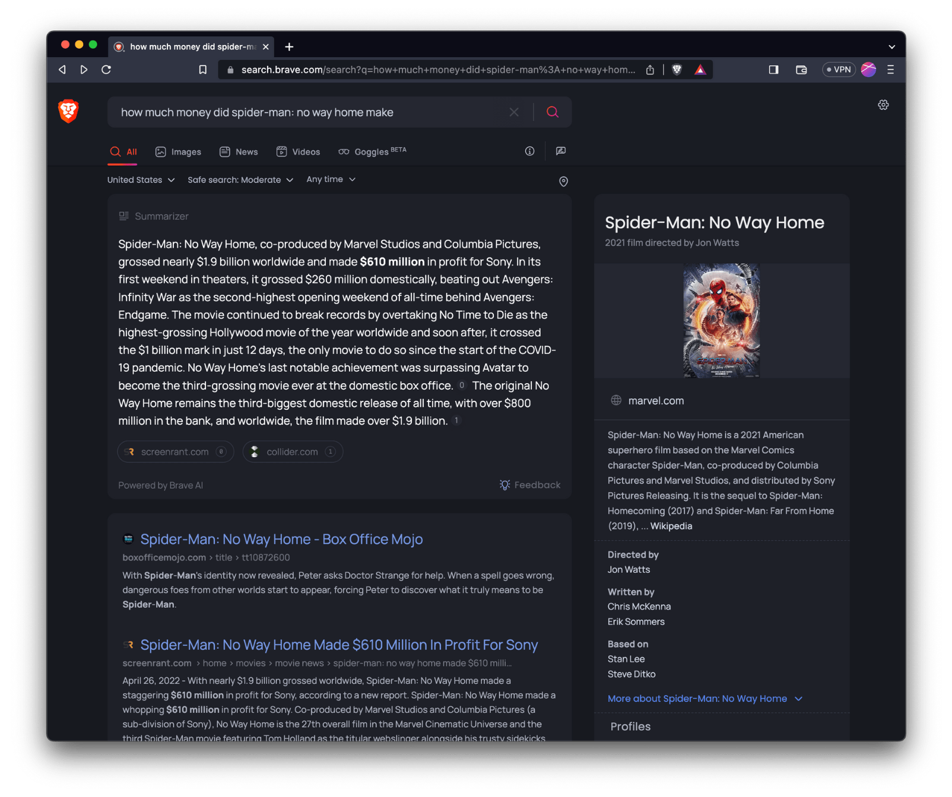The height and width of the screenshot is (797, 952).
Task: Click the Spider-Man movie poster thumbnail
Action: (x=722, y=321)
